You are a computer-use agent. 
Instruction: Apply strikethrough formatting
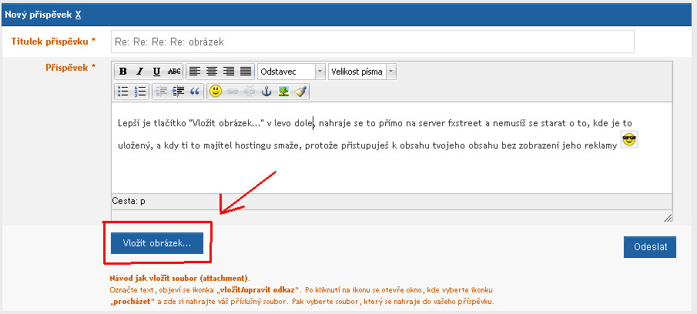174,72
